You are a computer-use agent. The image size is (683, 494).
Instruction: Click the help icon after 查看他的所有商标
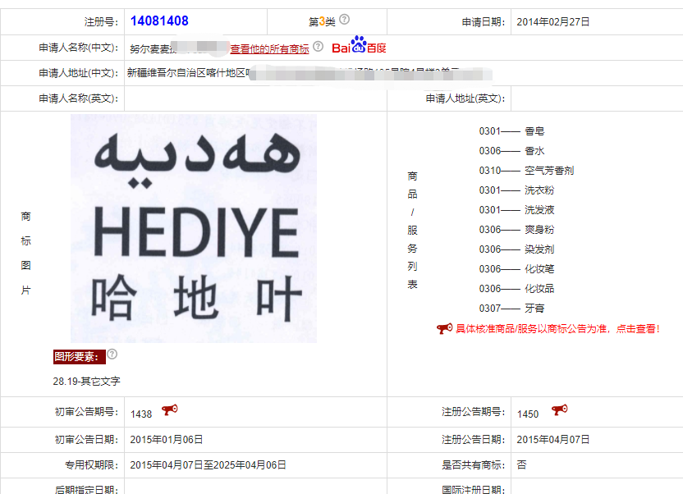point(319,47)
